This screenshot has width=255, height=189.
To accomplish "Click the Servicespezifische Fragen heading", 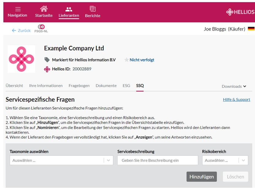I will click(x=40, y=99).
